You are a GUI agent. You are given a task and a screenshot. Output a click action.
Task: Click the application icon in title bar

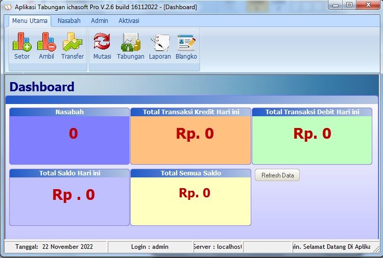click(x=8, y=7)
